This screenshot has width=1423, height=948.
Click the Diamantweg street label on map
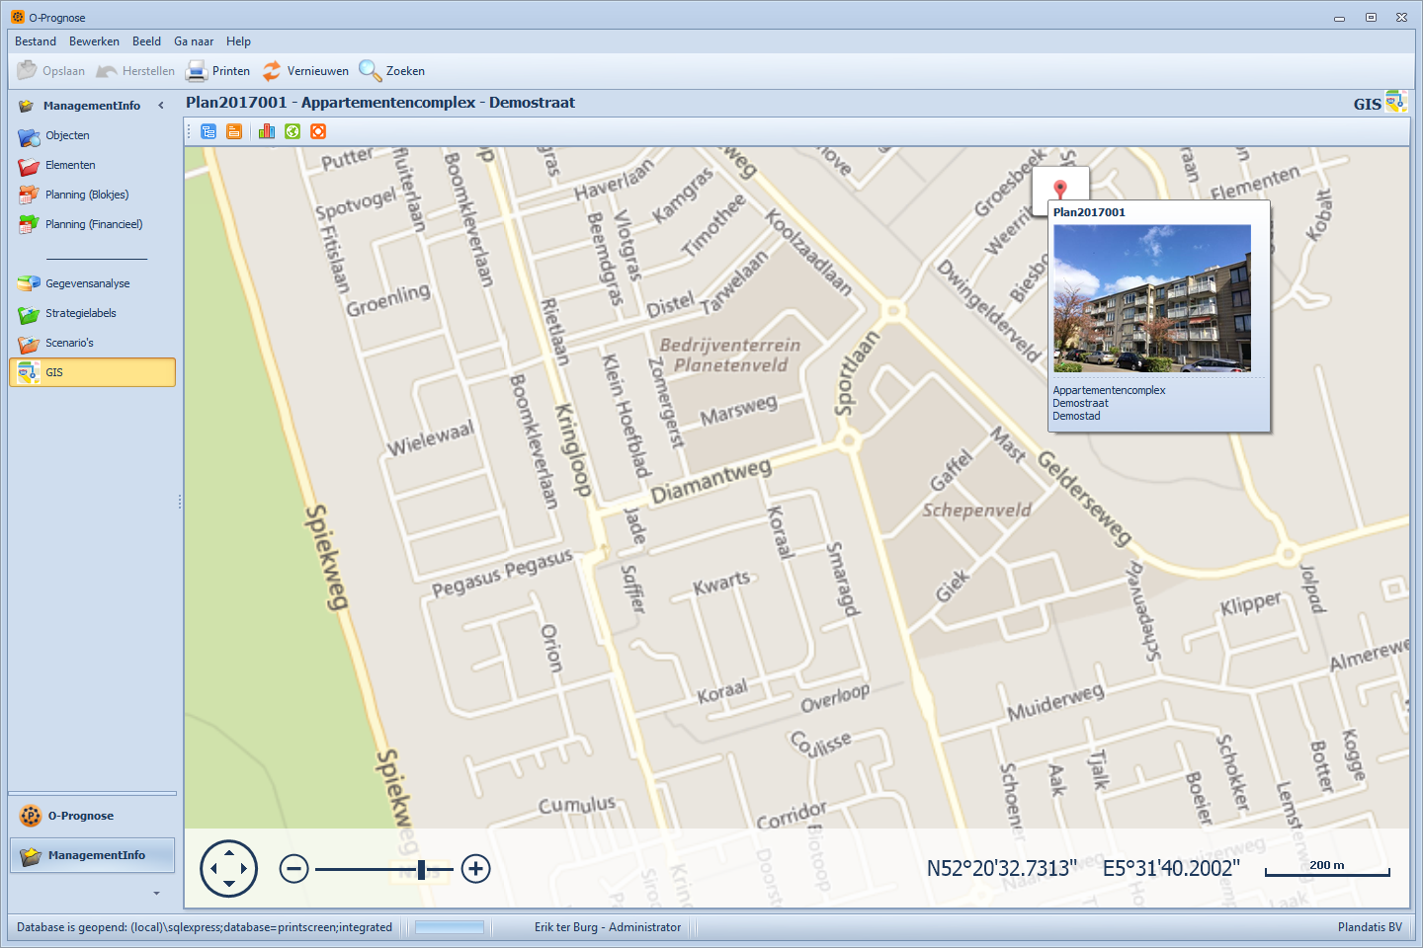pyautogui.click(x=711, y=480)
